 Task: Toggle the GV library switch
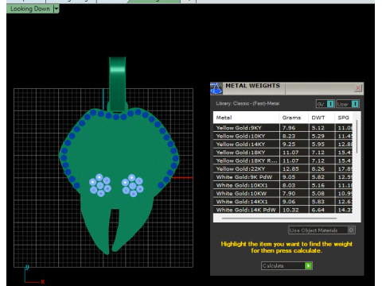[325, 104]
